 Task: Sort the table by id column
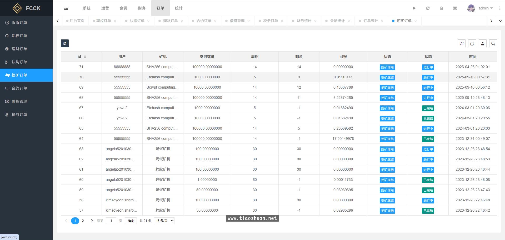(x=85, y=57)
